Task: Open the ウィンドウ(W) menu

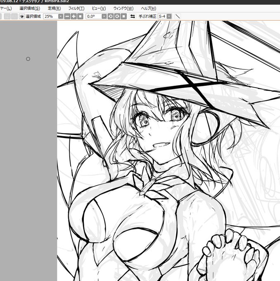Action: pyautogui.click(x=123, y=8)
